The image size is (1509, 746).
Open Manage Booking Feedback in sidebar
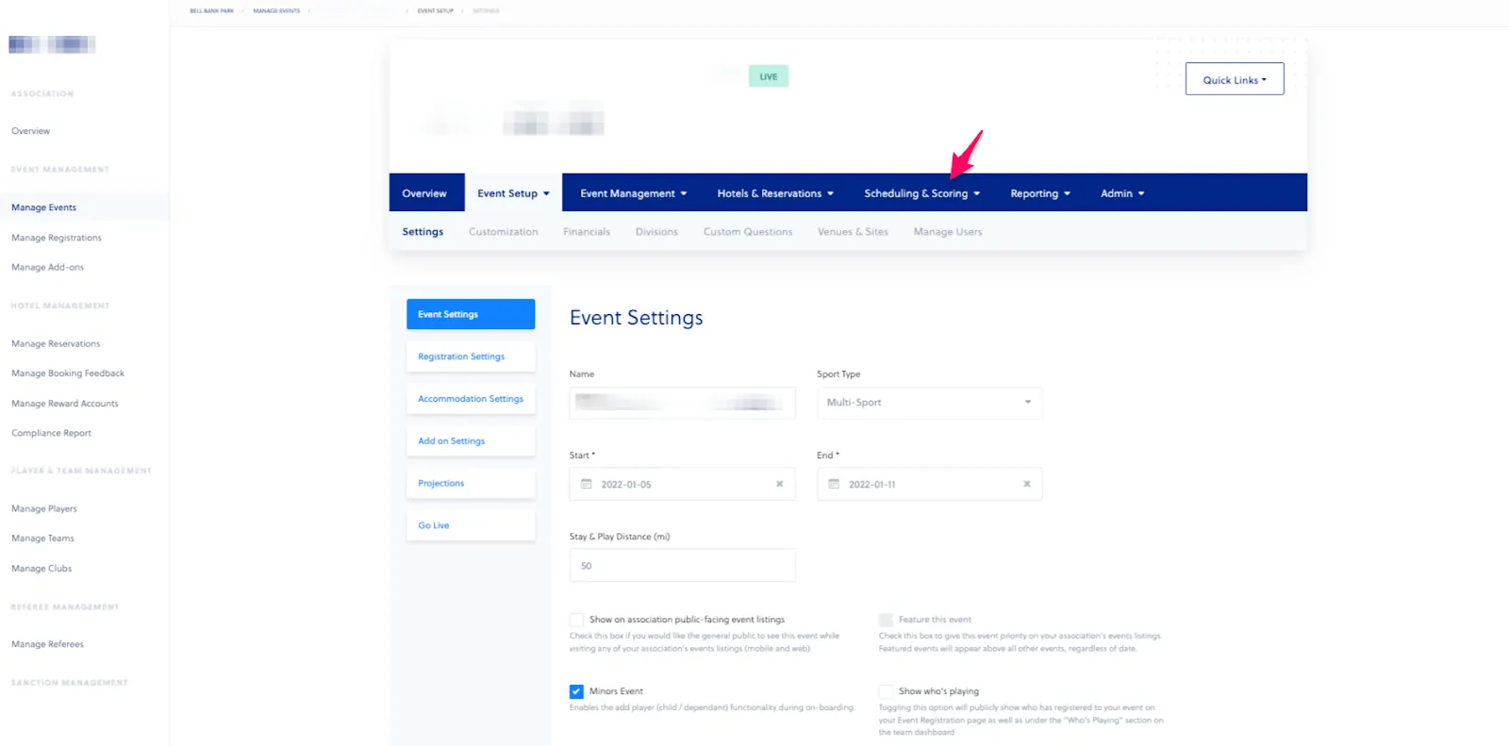tap(68, 373)
